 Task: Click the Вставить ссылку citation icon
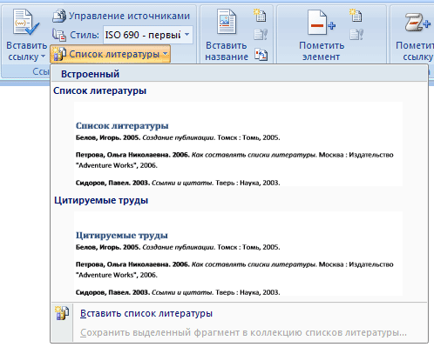[x=26, y=22]
